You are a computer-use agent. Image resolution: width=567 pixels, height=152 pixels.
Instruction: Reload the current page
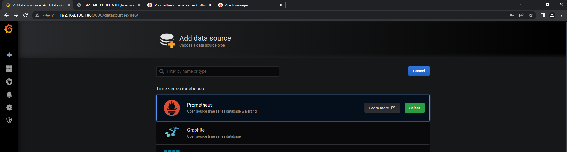(x=25, y=15)
